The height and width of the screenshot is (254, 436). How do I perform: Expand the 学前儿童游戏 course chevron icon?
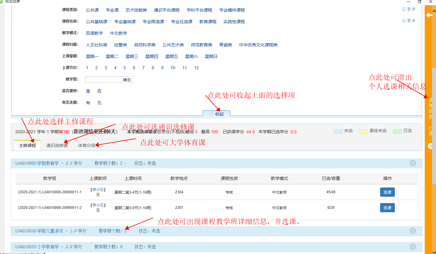pyautogui.click(x=413, y=231)
